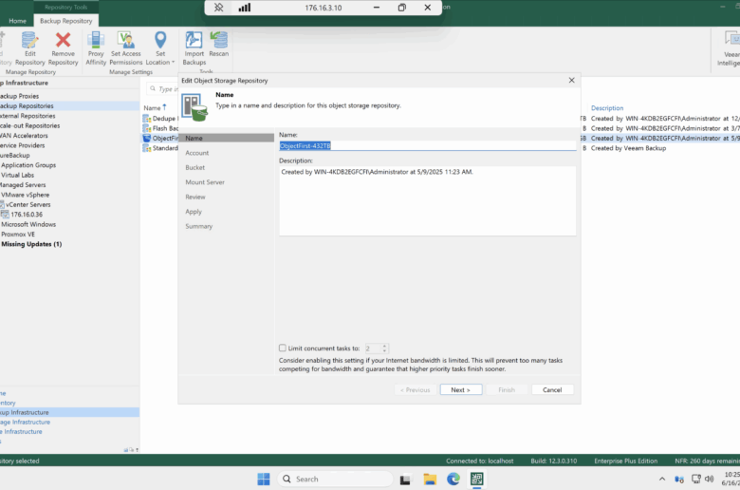
Task: Click the Veeam Intelligence icon in ribbon
Action: [731, 40]
